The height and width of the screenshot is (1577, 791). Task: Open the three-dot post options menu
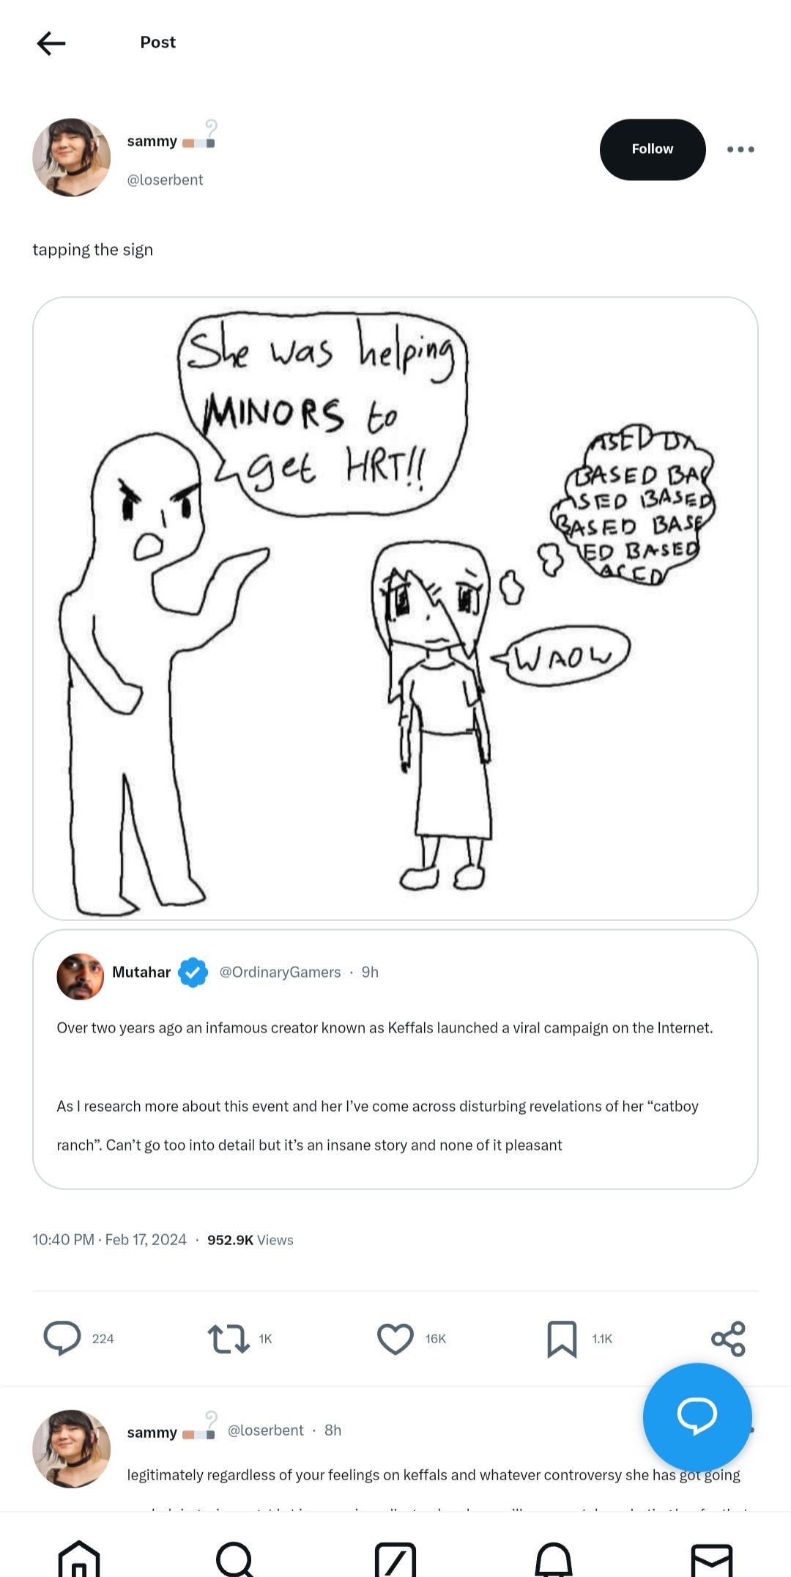[740, 149]
